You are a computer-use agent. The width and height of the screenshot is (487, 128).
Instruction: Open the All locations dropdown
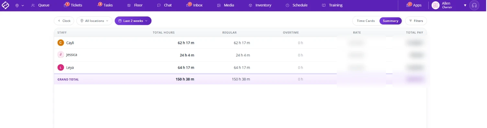coord(95,21)
